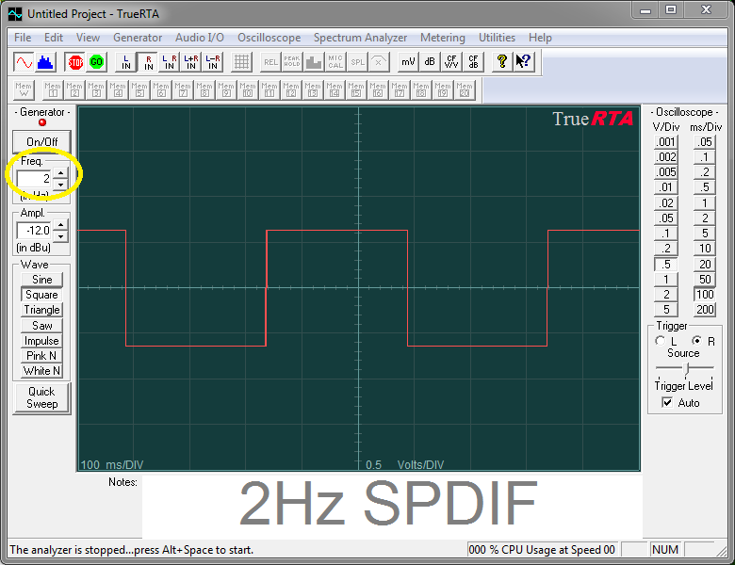Open the Oscilloscope menu

269,38
